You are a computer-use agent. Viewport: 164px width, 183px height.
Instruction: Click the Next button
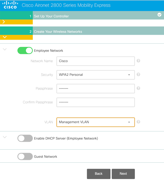pyautogui.click(x=123, y=174)
